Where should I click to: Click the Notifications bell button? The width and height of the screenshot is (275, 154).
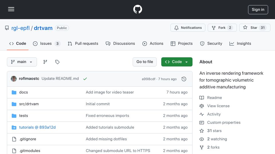pyautogui.click(x=188, y=28)
